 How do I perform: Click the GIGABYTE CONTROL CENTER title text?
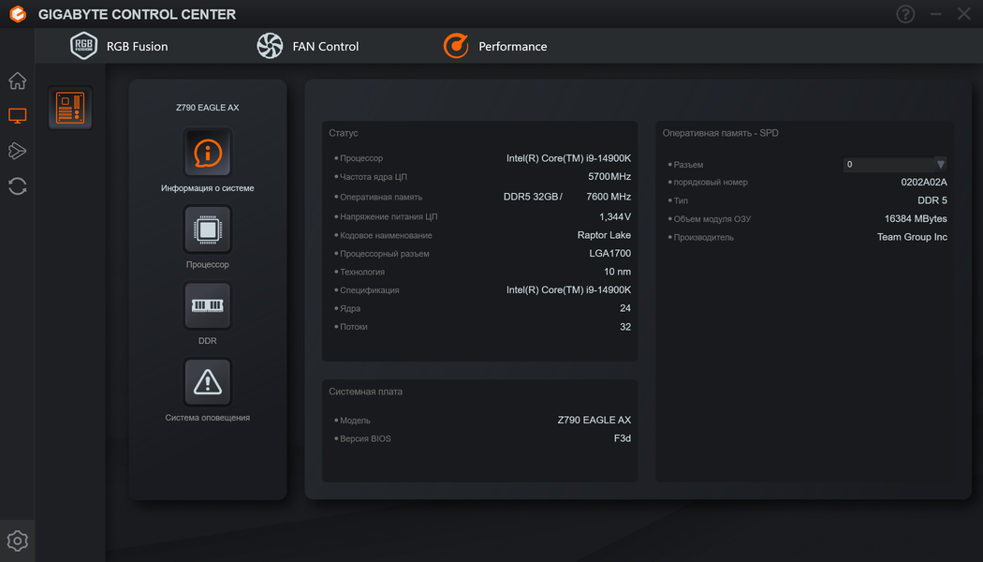138,14
